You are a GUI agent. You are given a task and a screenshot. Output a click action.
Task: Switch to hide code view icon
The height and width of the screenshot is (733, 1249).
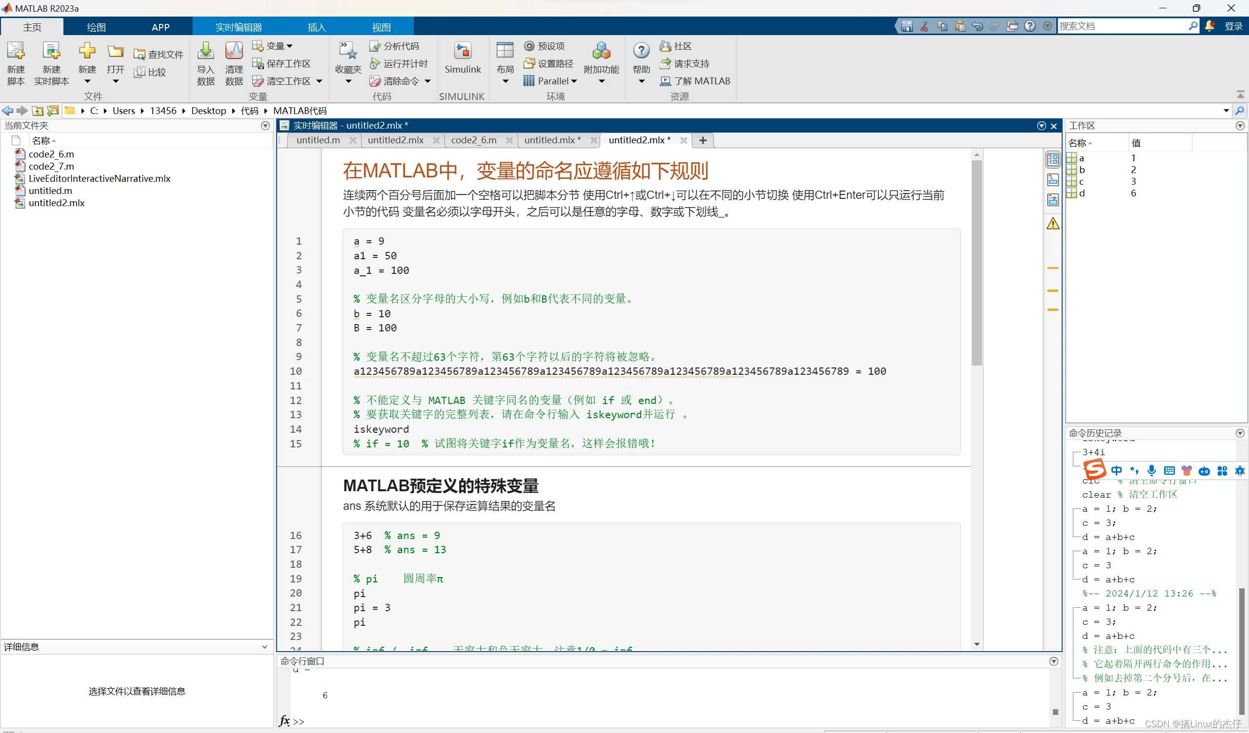(x=1053, y=200)
